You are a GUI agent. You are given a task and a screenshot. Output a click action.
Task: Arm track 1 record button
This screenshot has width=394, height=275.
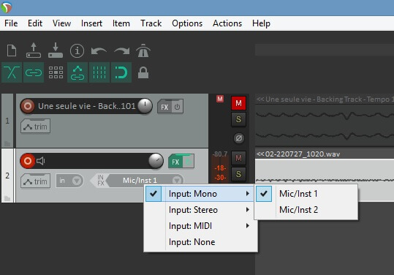pos(28,106)
